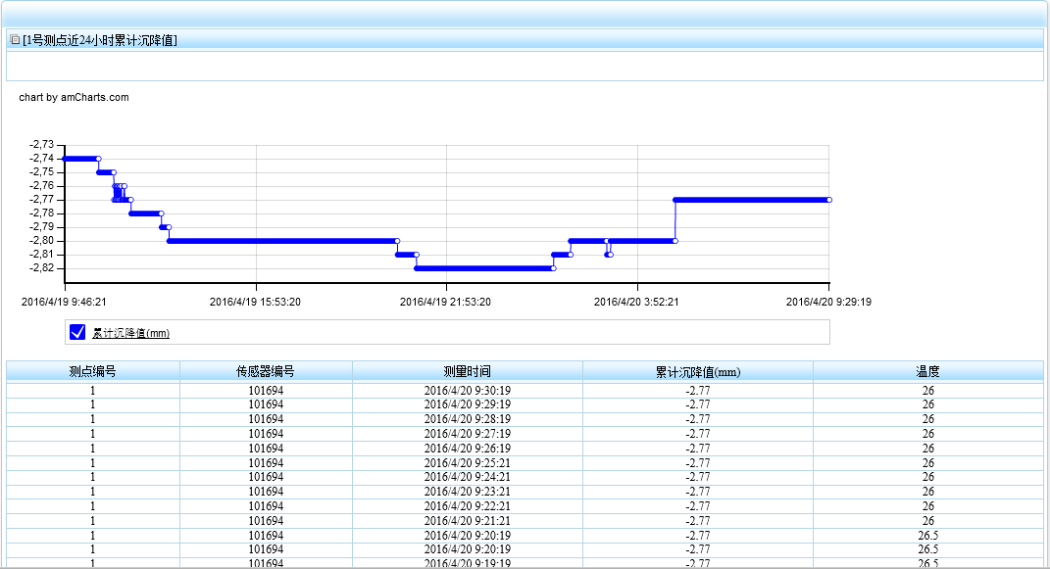Click the 2016/4/20 3:52:21 x-axis label

[636, 302]
